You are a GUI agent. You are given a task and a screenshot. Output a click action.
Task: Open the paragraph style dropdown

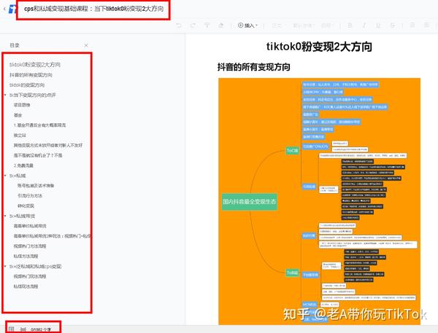click(277, 26)
